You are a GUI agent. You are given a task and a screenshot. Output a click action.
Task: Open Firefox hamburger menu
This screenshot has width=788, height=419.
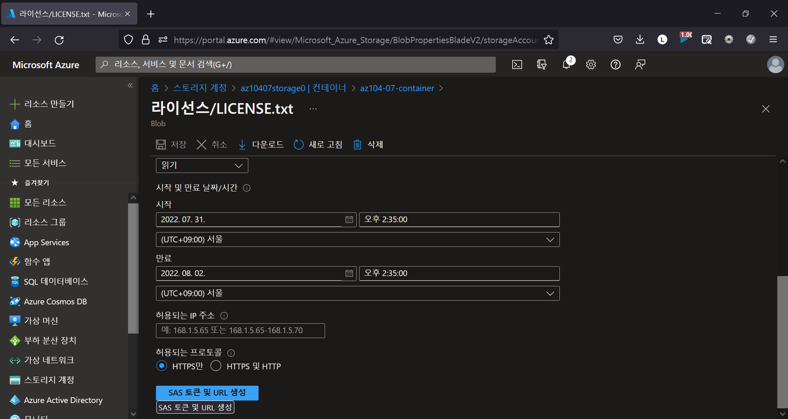pos(773,39)
